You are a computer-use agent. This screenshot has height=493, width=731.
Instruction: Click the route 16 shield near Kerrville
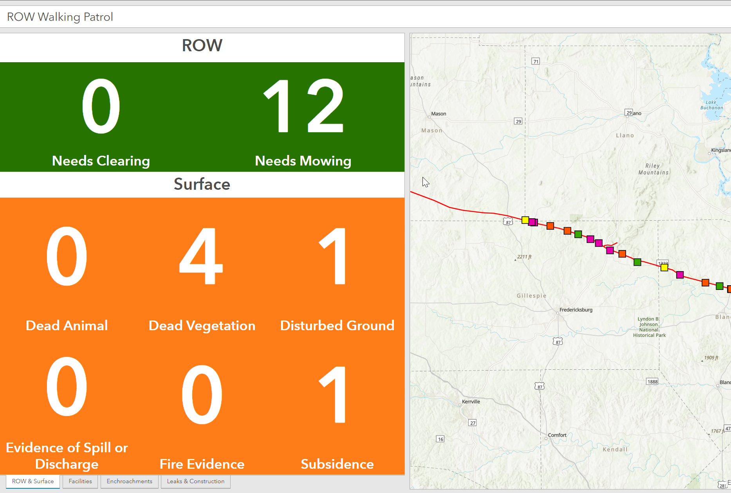point(440,439)
